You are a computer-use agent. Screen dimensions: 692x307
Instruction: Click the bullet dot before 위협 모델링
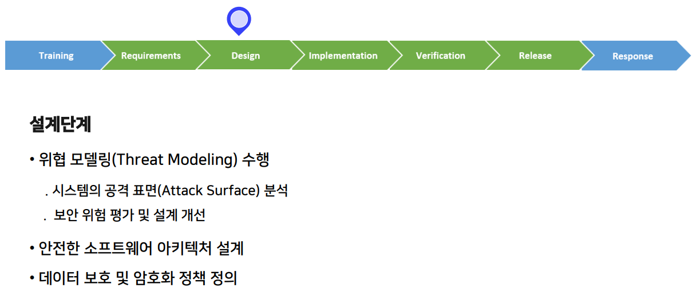point(32,160)
